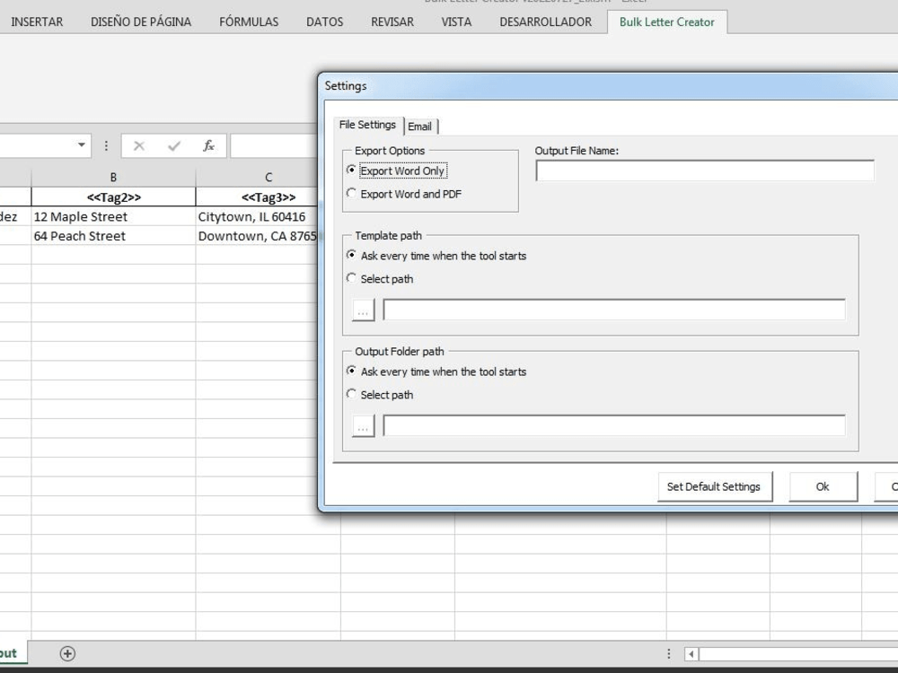Click the Ok button in the Settings dialog
Image resolution: width=898 pixels, height=673 pixels.
click(823, 486)
